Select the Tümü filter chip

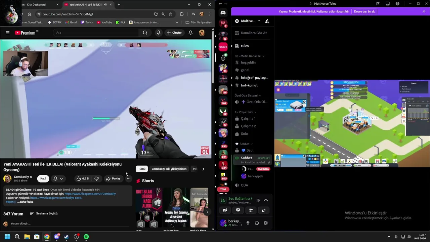tap(142, 169)
